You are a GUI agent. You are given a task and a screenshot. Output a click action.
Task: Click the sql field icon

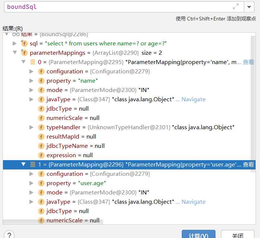24,44
